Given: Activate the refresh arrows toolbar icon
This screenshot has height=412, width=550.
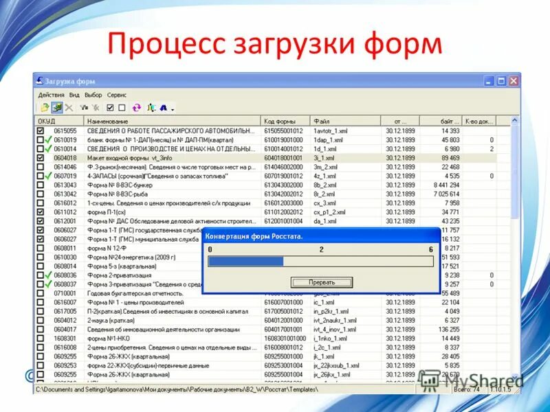Looking at the screenshot, I should [x=136, y=108].
